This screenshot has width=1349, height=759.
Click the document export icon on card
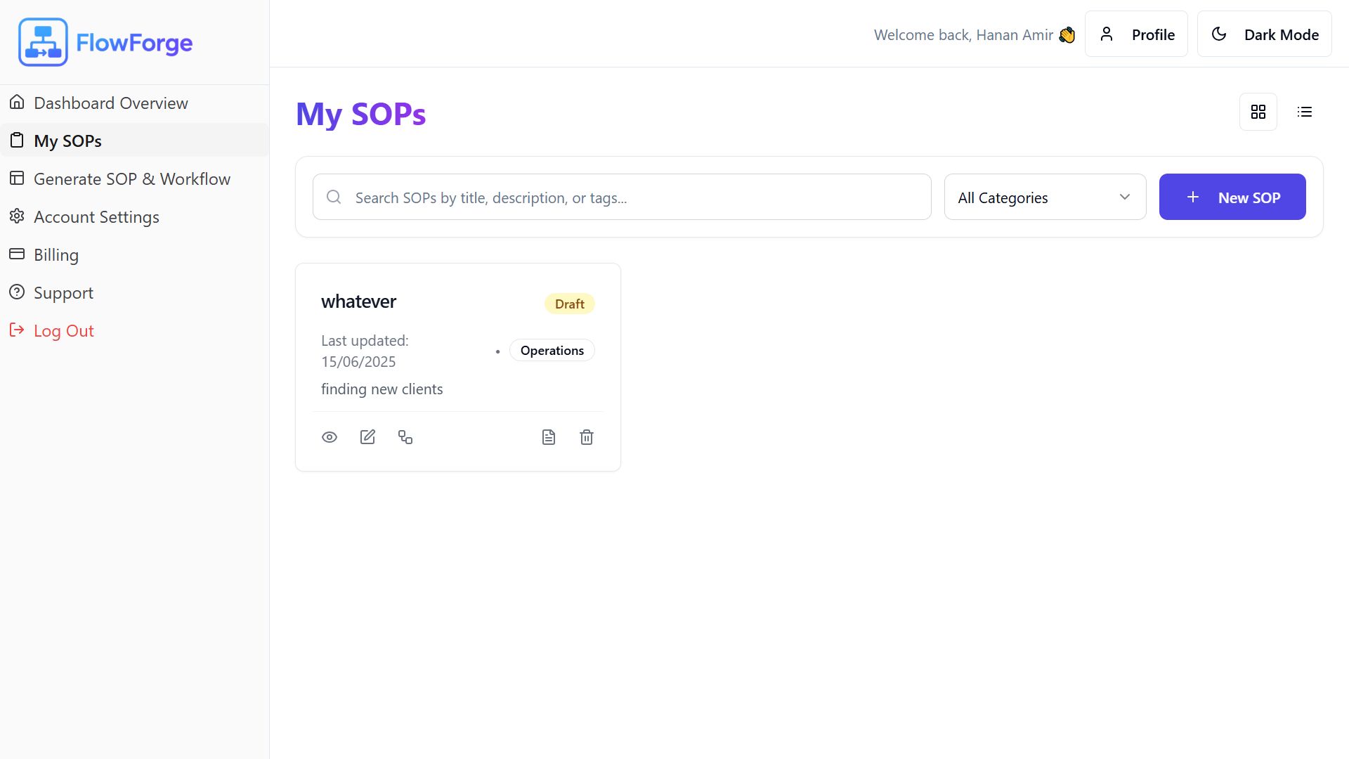point(549,437)
